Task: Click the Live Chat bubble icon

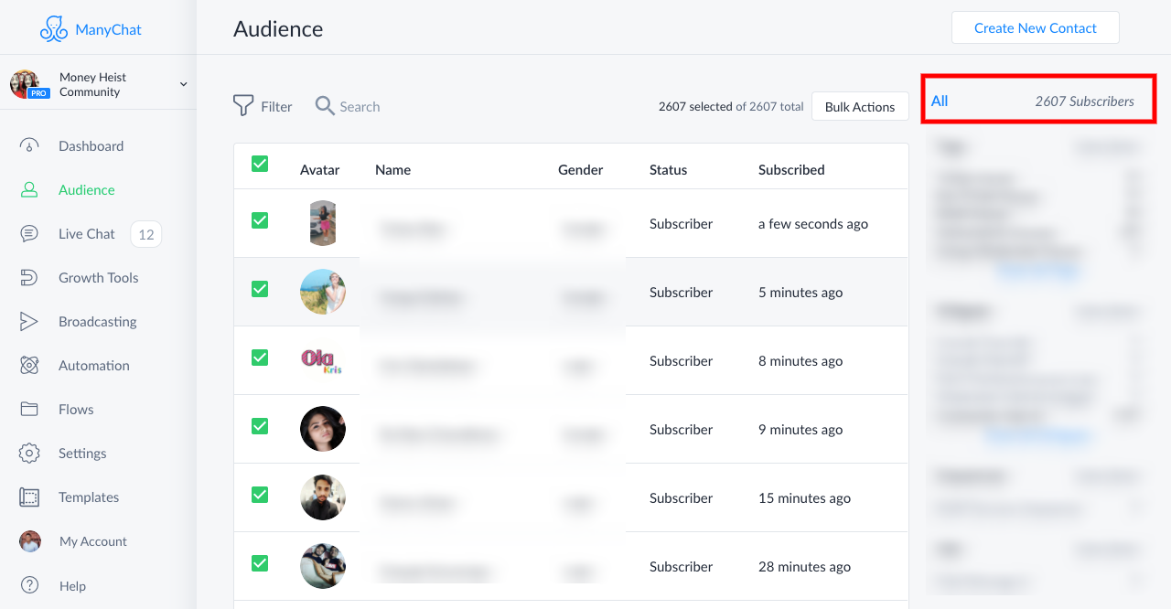Action: (x=29, y=234)
